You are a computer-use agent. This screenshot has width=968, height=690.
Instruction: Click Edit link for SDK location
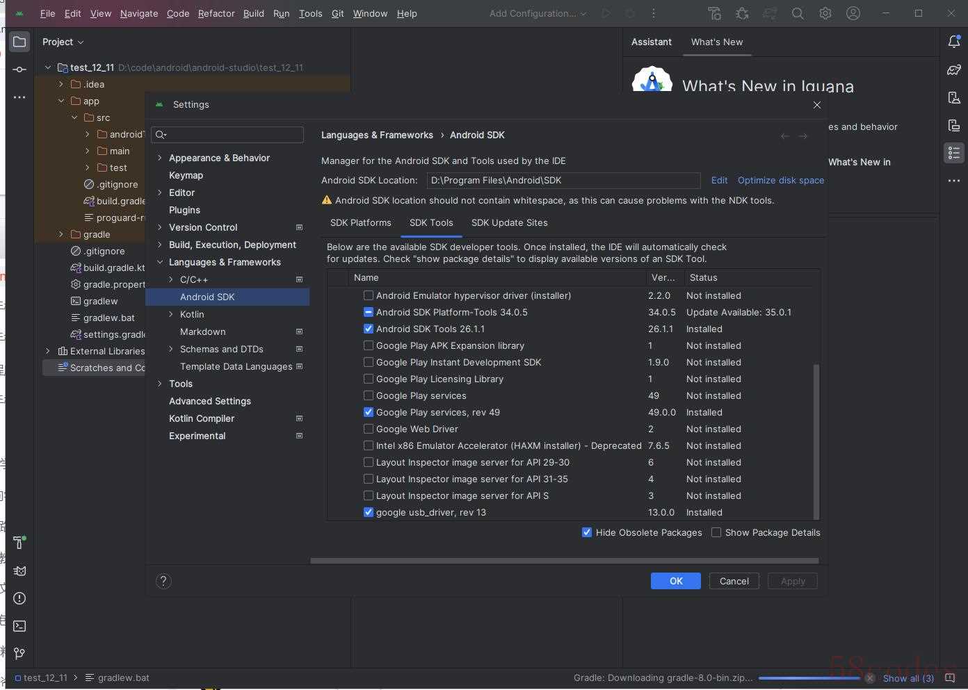point(719,180)
